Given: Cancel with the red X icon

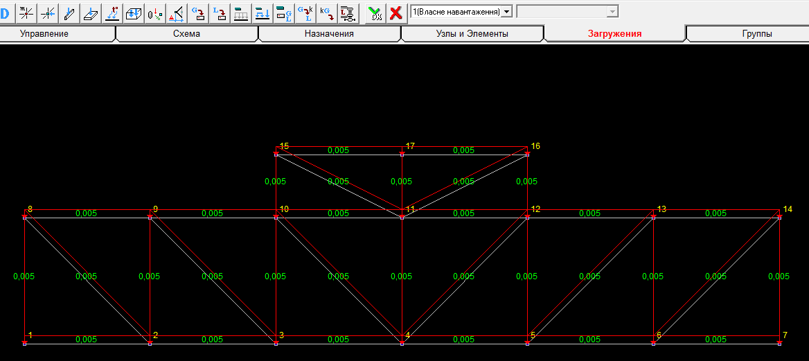Looking at the screenshot, I should [x=395, y=13].
